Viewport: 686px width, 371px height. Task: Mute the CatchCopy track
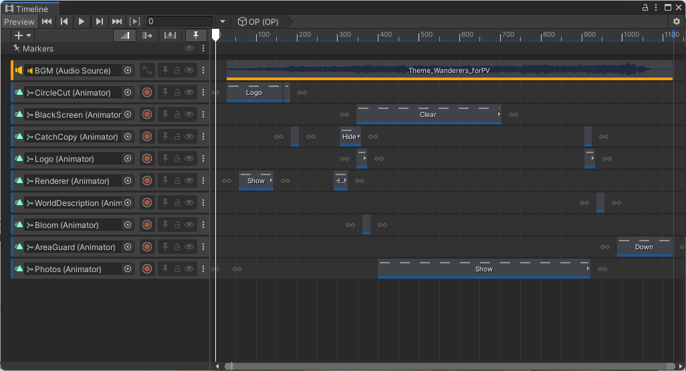point(189,136)
